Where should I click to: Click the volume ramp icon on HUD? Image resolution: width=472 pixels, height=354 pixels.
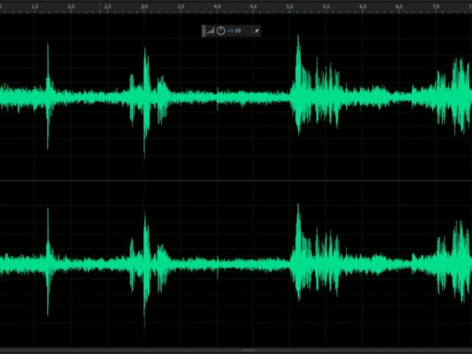[210, 31]
